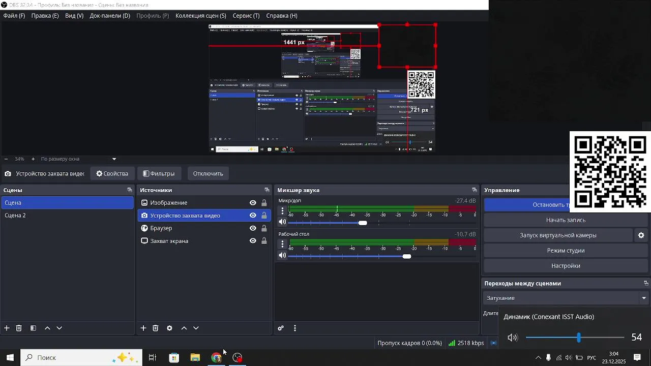
Task: Undock the Сцены panel
Action: click(130, 190)
